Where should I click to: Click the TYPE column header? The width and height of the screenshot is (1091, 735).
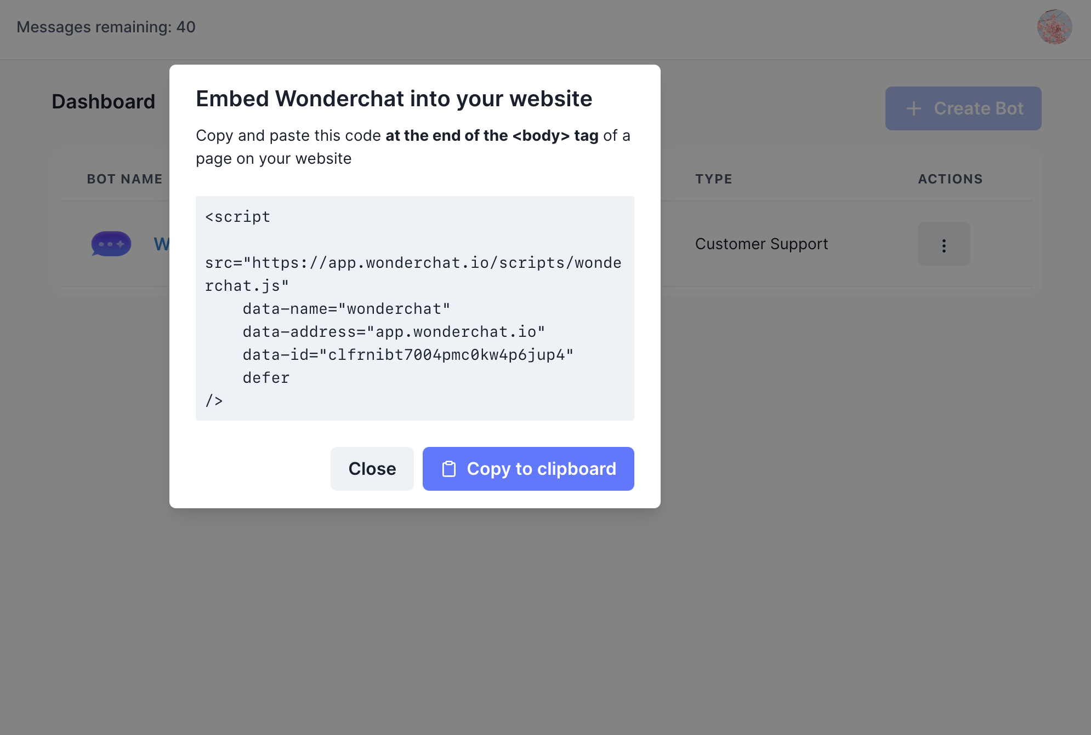(713, 179)
